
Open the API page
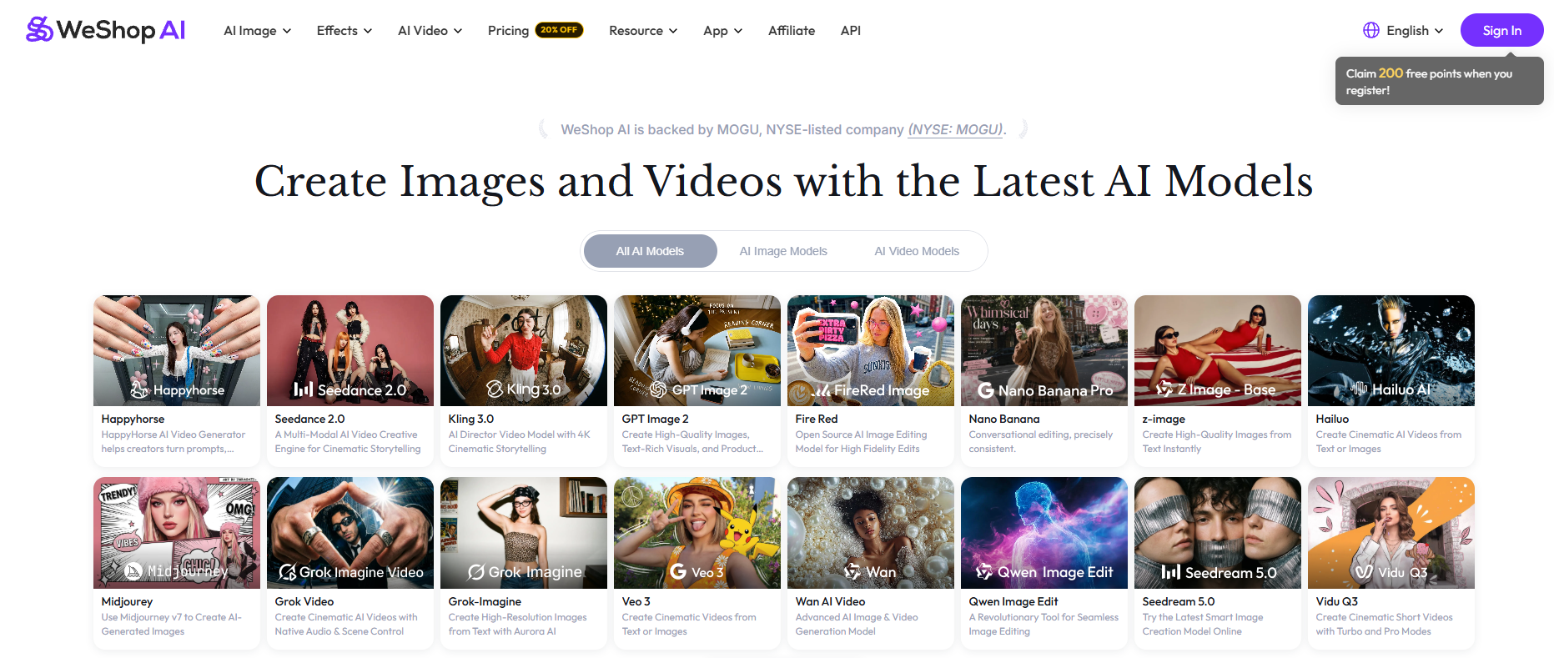point(851,31)
